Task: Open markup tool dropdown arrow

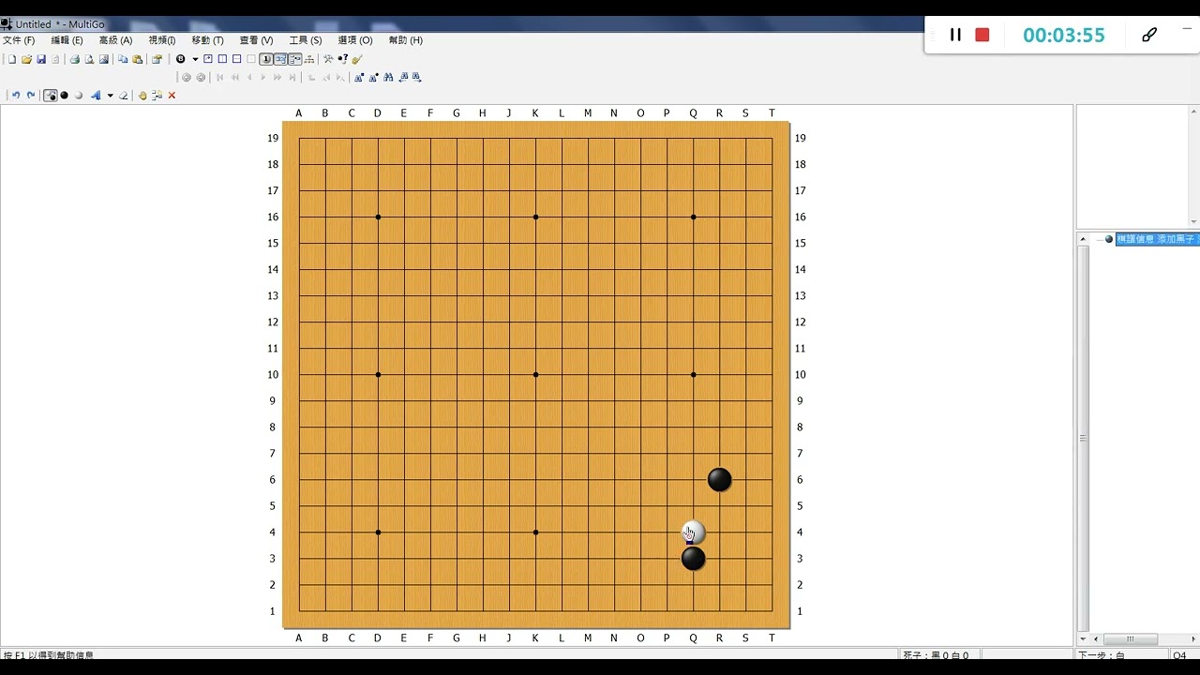Action: pos(111,96)
